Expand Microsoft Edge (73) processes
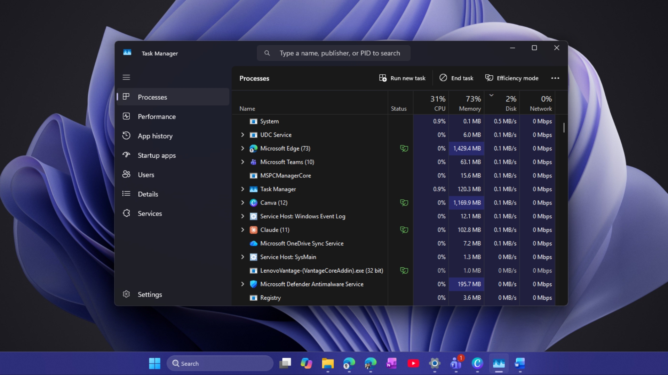 tap(242, 148)
